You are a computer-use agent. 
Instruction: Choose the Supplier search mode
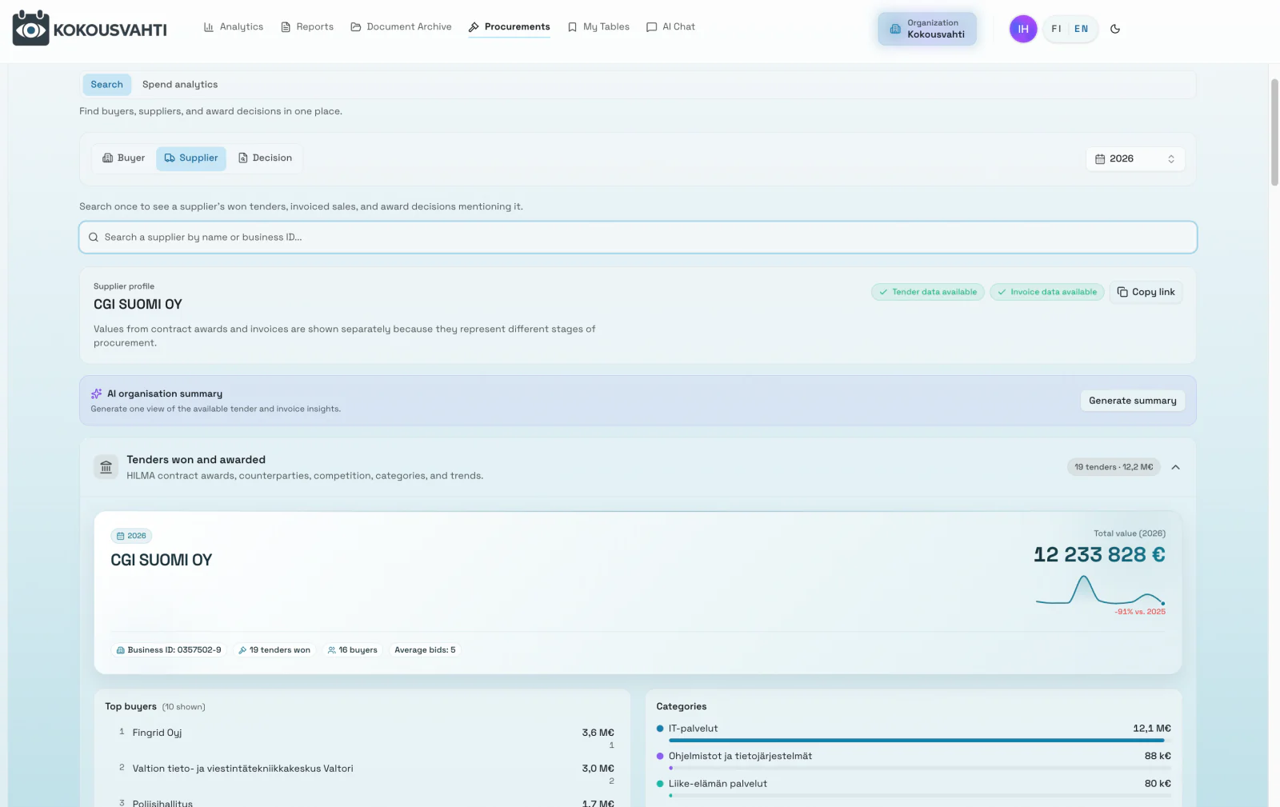pyautogui.click(x=191, y=158)
